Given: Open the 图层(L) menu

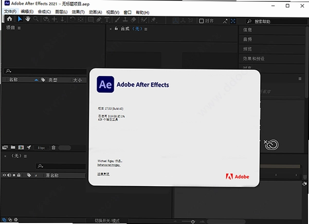Looking at the screenshot, I should pyautogui.click(x=61, y=12).
